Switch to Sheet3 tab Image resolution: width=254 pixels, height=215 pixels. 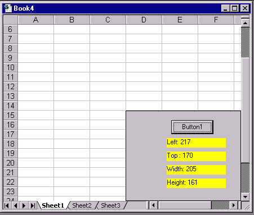[x=110, y=205]
